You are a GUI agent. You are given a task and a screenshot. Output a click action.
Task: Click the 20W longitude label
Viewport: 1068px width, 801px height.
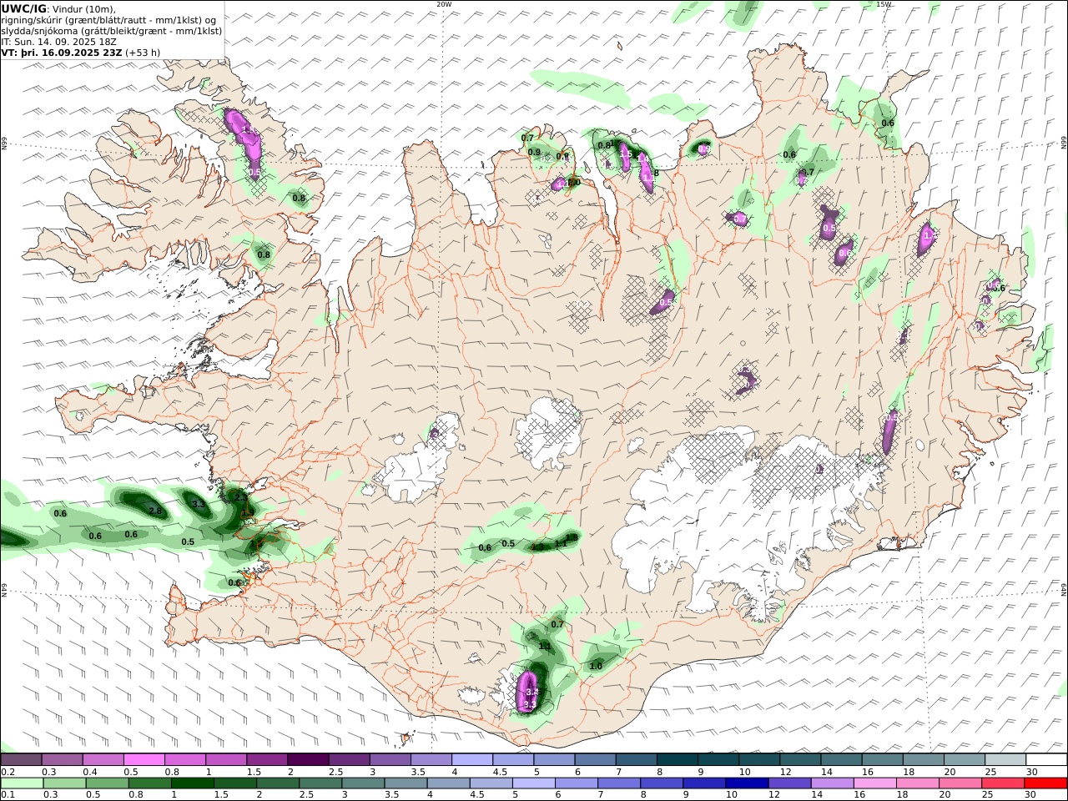tap(444, 4)
